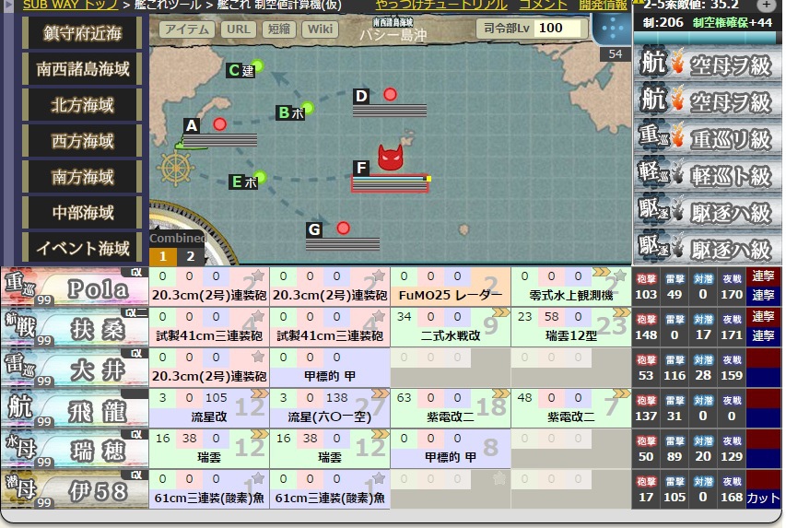This screenshot has width=786, height=528.
Task: Click red enemy node G marker
Action: (343, 229)
